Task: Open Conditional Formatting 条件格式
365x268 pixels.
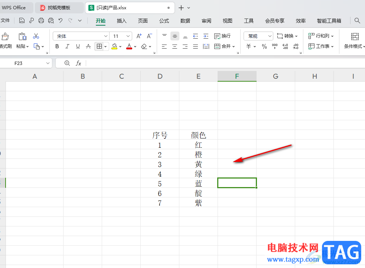Action: coord(354,40)
